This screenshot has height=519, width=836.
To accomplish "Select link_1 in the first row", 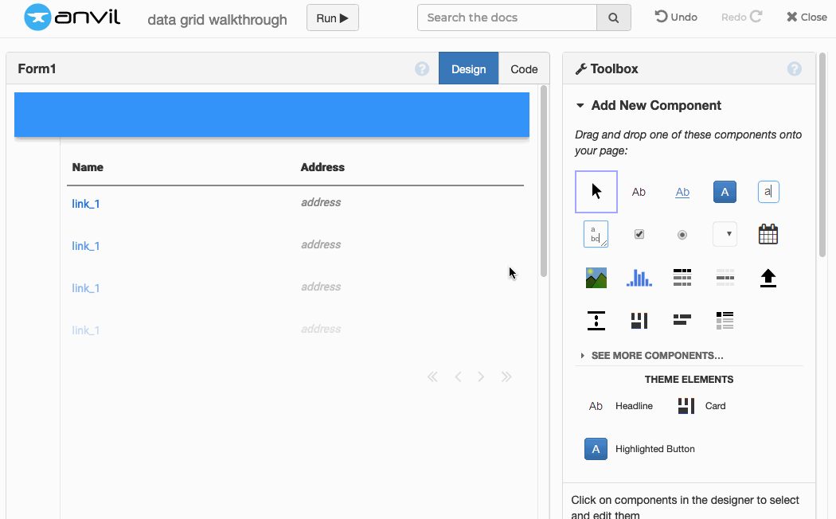I will [x=86, y=204].
